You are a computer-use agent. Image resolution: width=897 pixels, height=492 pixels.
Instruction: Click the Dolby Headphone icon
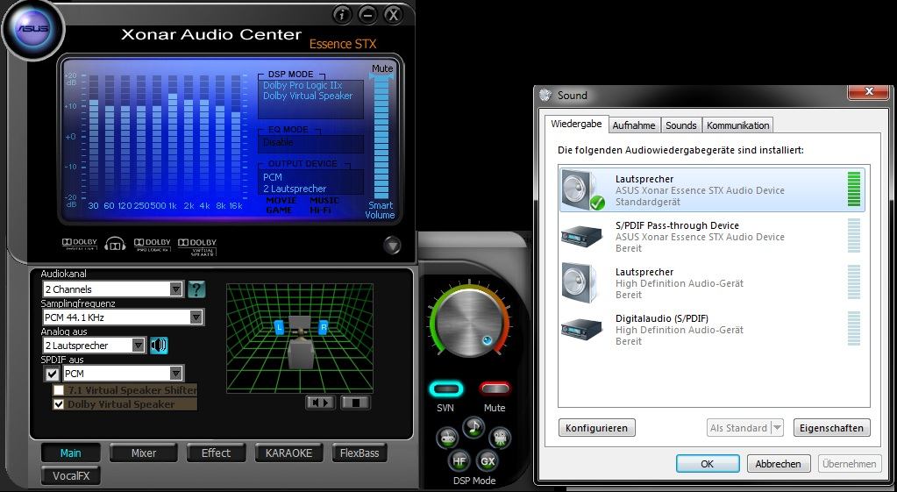(x=115, y=245)
